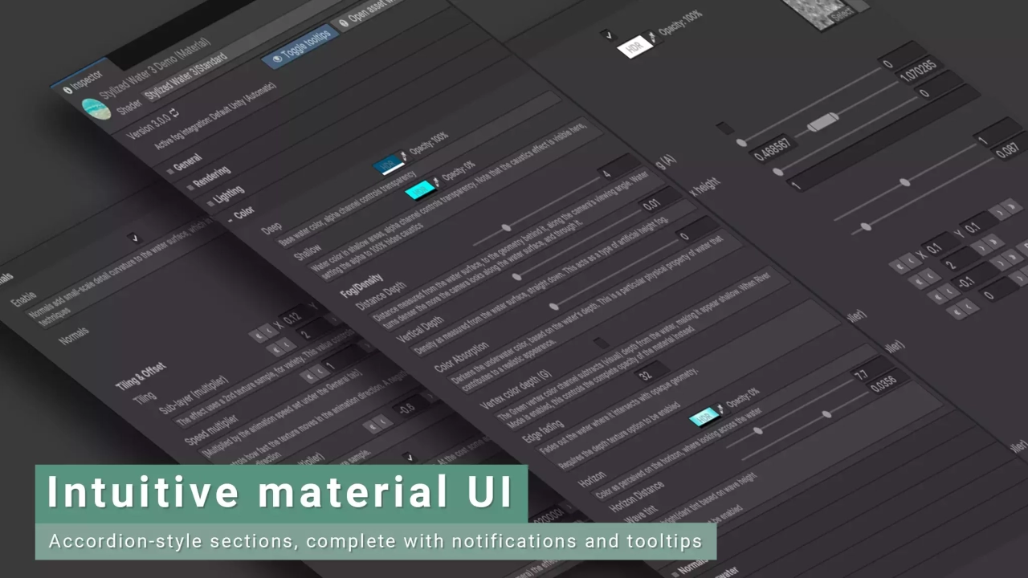Click Select on the noise texture thumbnail
The width and height of the screenshot is (1028, 578).
coord(842,14)
